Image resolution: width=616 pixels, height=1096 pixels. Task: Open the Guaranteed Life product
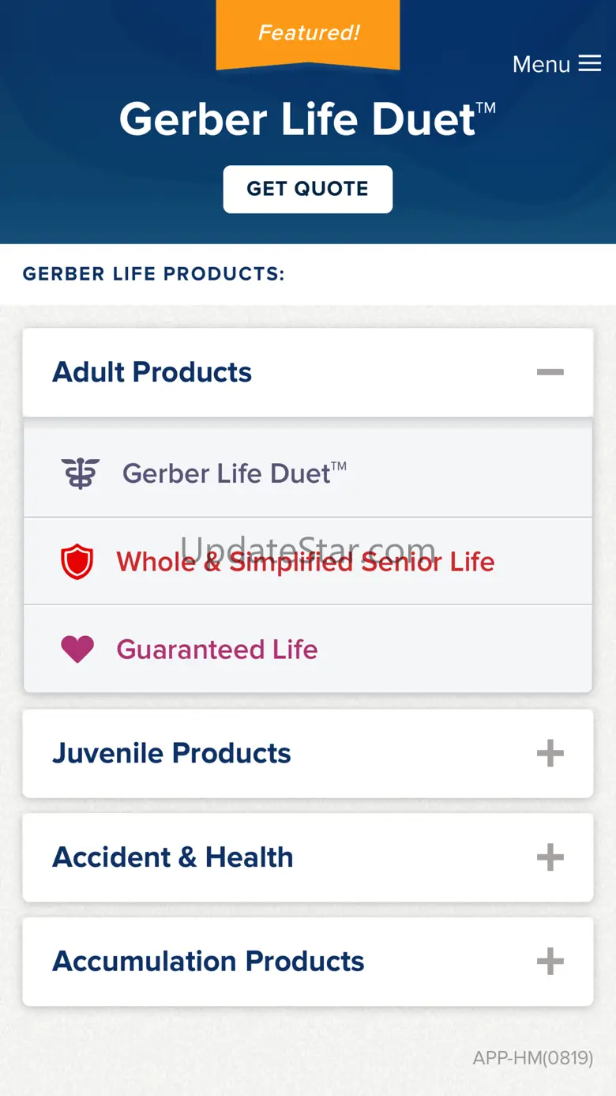[217, 650]
